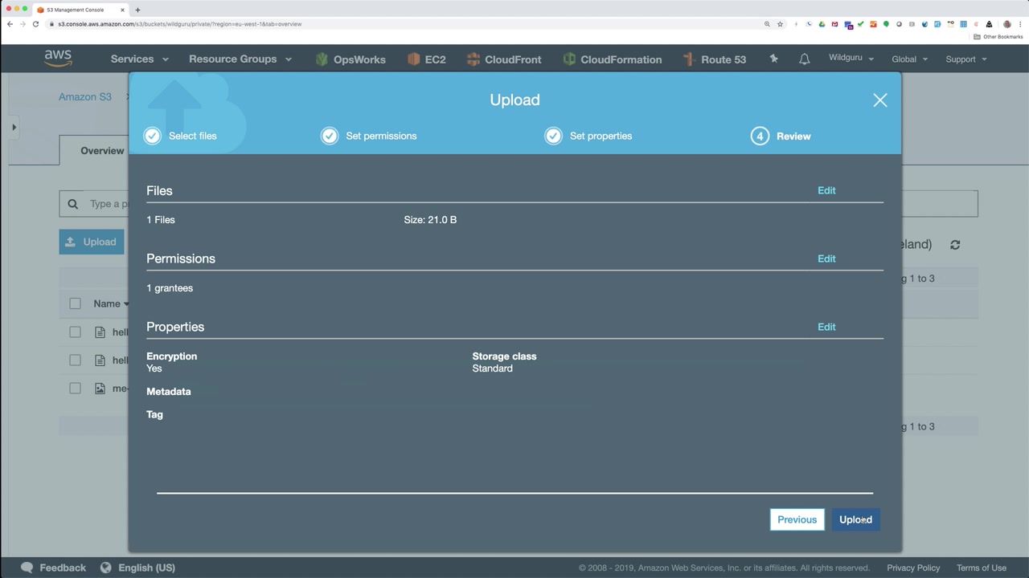Click the Upload button behind the dialog
This screenshot has height=578, width=1029.
pyautogui.click(x=92, y=242)
